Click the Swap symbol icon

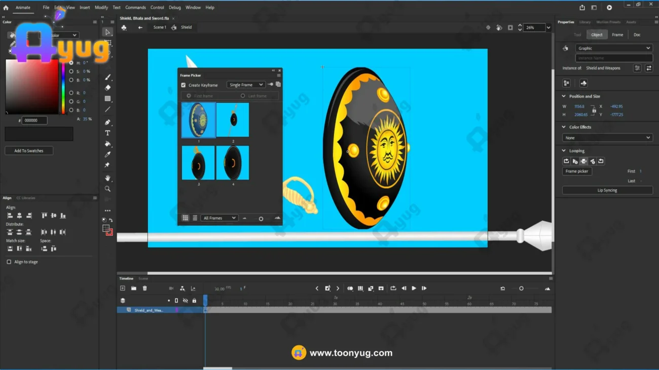649,68
